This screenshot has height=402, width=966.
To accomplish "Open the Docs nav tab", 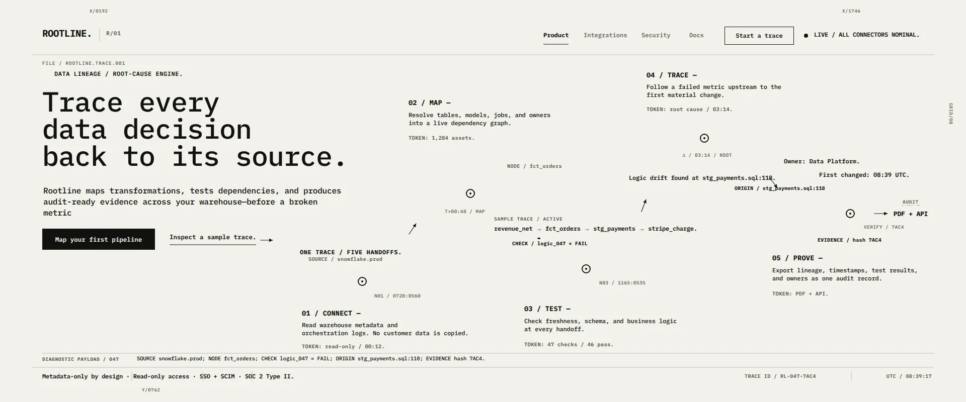I will [696, 35].
